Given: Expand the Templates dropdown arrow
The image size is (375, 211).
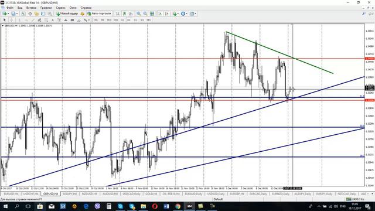Looking at the screenshot, I should tap(195, 13).
